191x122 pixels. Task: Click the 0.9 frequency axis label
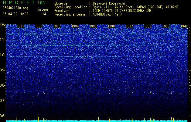coord(2,70)
